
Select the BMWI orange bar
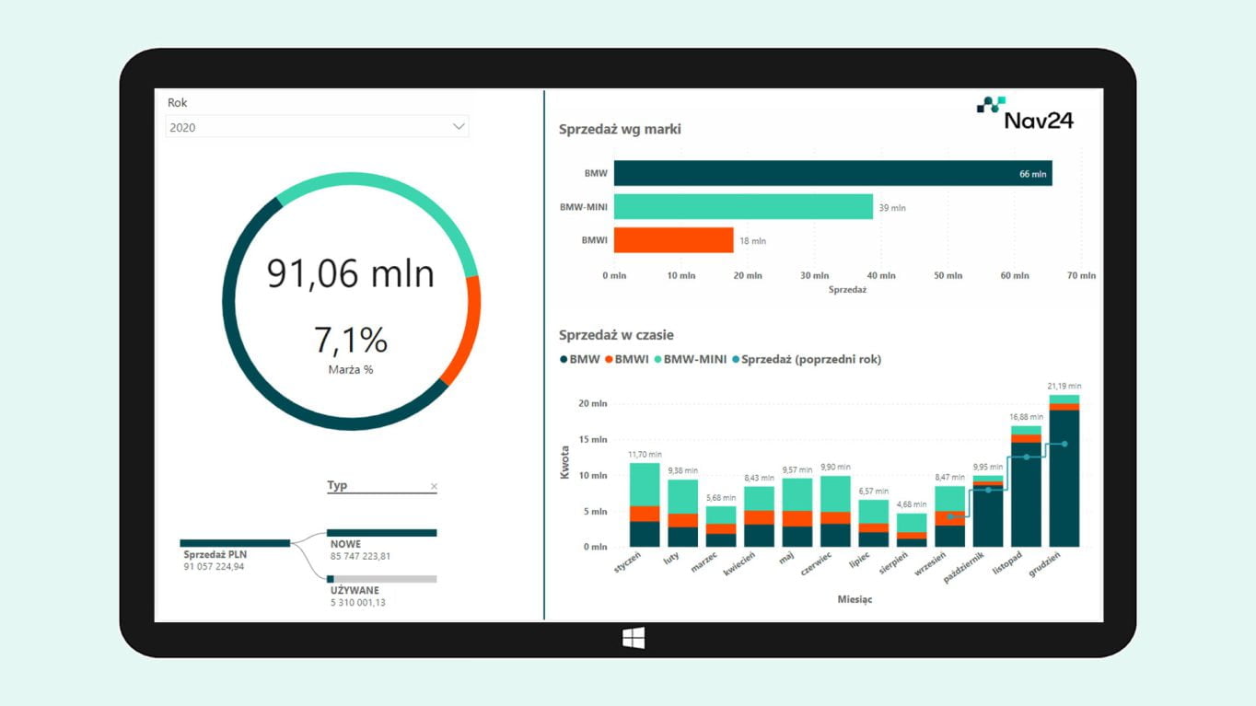click(674, 240)
